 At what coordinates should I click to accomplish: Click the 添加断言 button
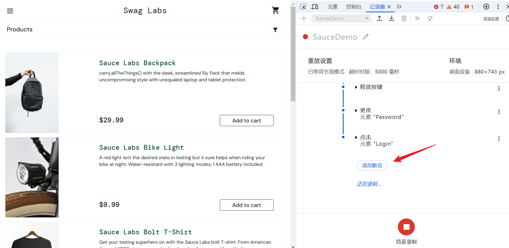tap(372, 166)
